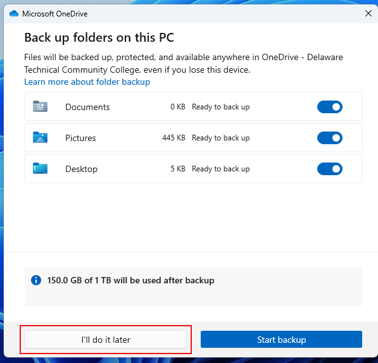Click the Microsoft OneDrive title text
Viewport: 378px width, 363px height.
[x=55, y=14]
